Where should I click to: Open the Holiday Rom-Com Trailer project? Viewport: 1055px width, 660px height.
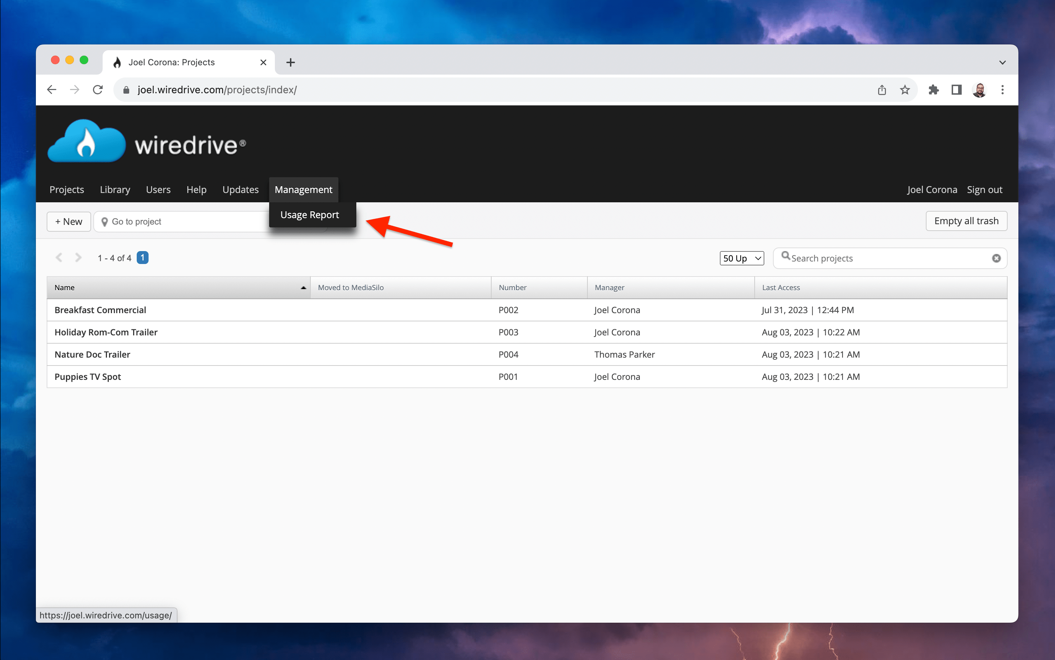(106, 333)
